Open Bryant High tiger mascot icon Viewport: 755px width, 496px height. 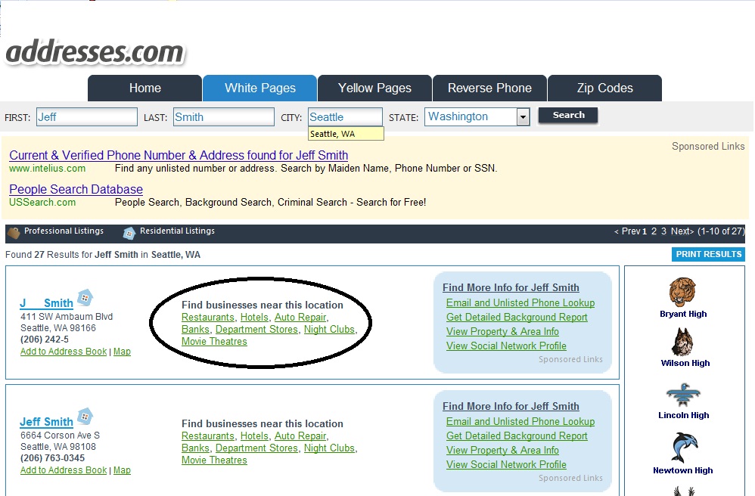click(x=682, y=292)
